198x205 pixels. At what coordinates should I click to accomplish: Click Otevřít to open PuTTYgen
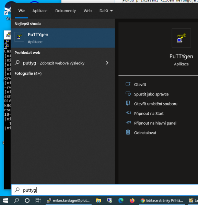(x=140, y=85)
